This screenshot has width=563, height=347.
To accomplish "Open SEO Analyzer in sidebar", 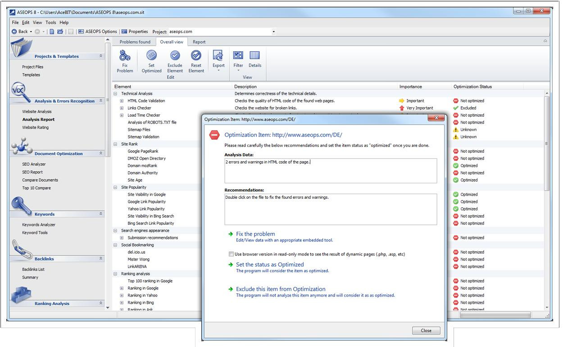I will [34, 164].
